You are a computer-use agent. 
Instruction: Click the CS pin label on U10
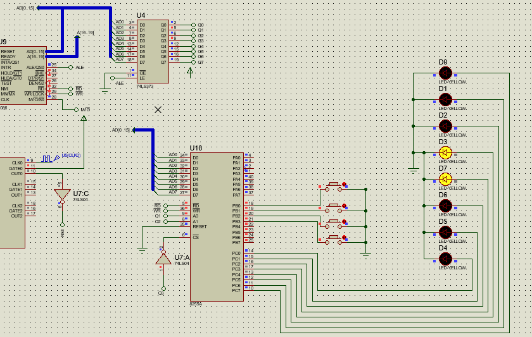coord(196,237)
